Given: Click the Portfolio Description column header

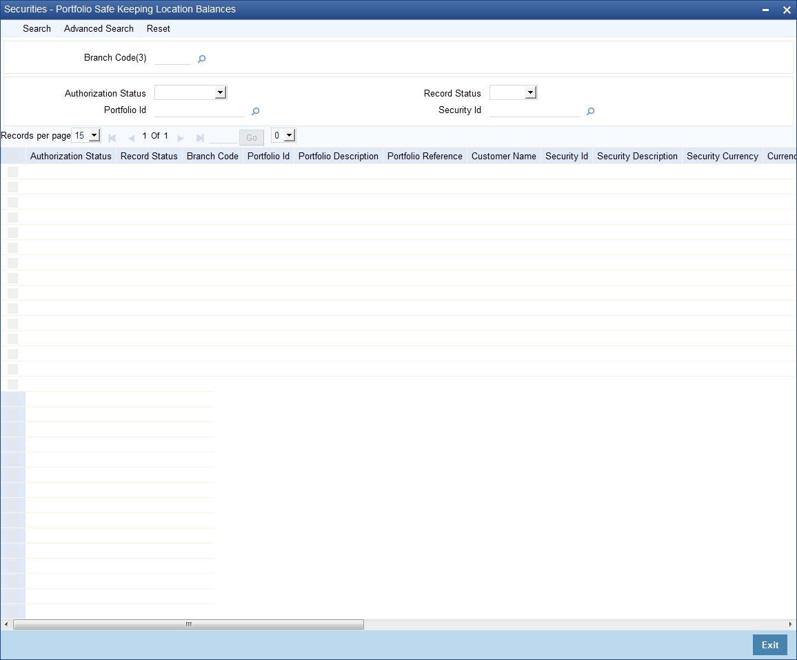Looking at the screenshot, I should (x=339, y=156).
